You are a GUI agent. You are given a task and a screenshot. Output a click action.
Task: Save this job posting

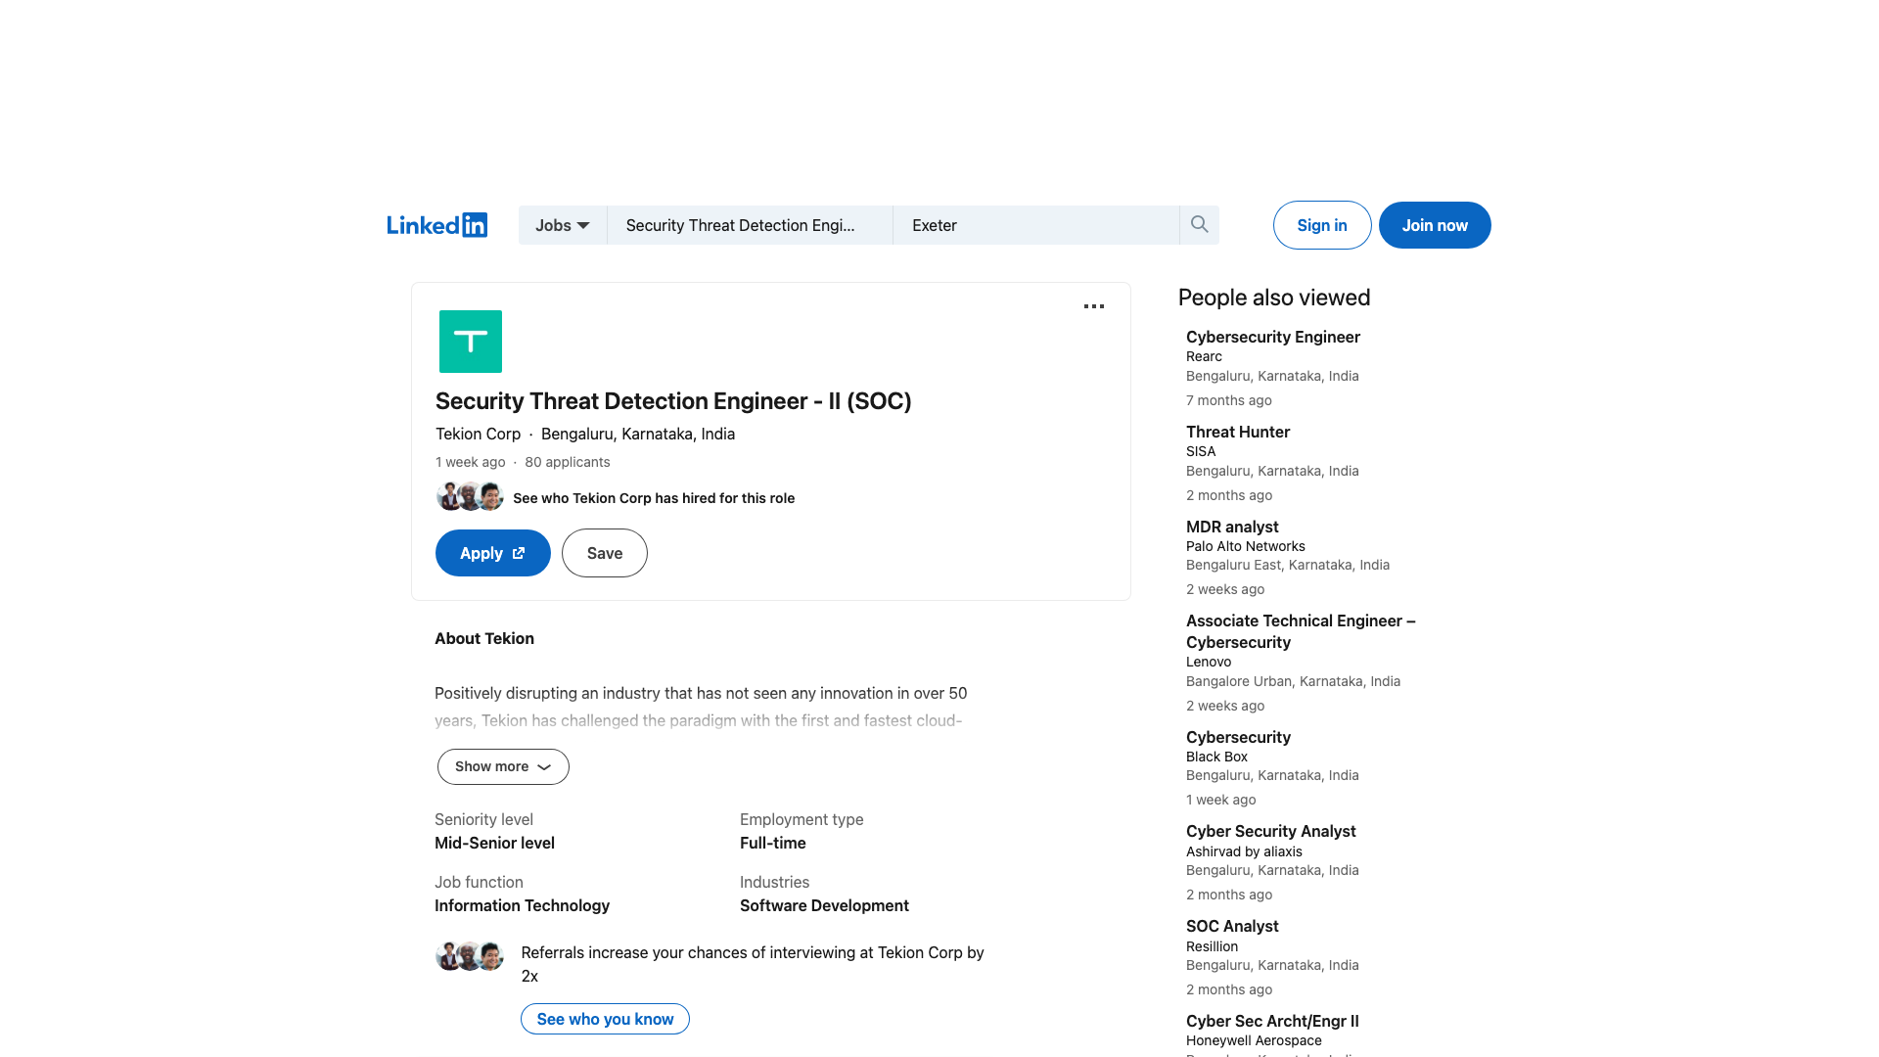(605, 553)
